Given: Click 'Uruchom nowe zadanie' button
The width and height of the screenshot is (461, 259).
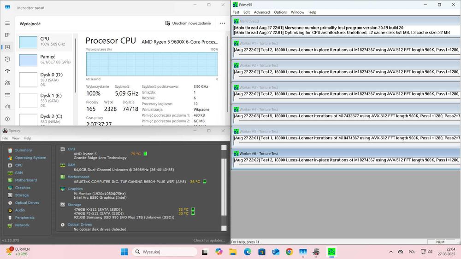Looking at the screenshot, I should point(188,23).
